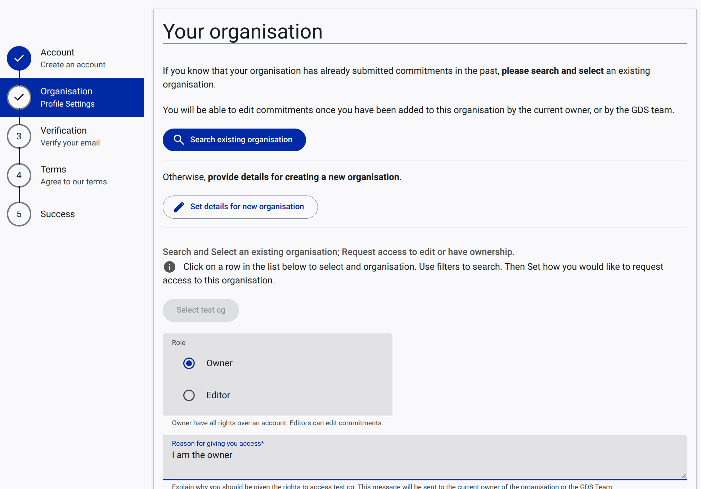Click Search existing organisation button
Screen dimensions: 701x489
tap(234, 140)
